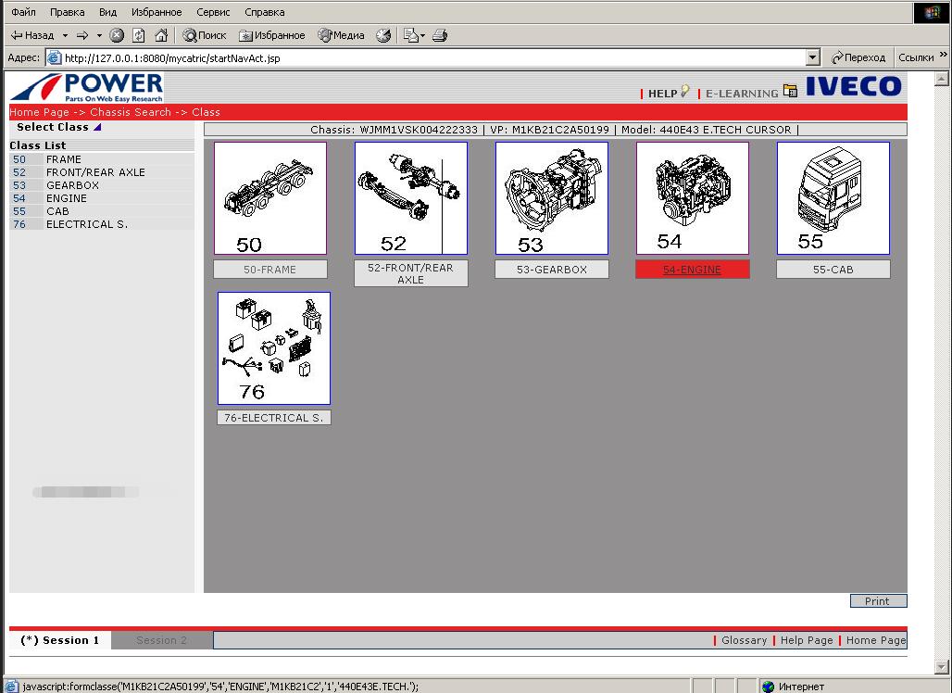Open the Избранное toolbar button
This screenshot has height=693, width=952.
pos(271,35)
